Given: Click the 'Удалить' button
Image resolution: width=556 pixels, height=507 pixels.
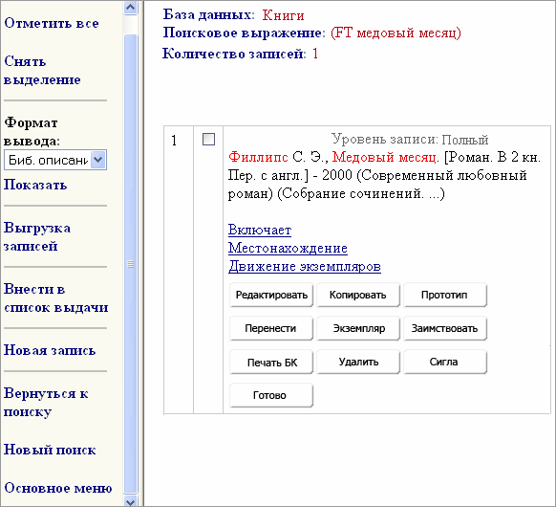Looking at the screenshot, I should tap(358, 363).
